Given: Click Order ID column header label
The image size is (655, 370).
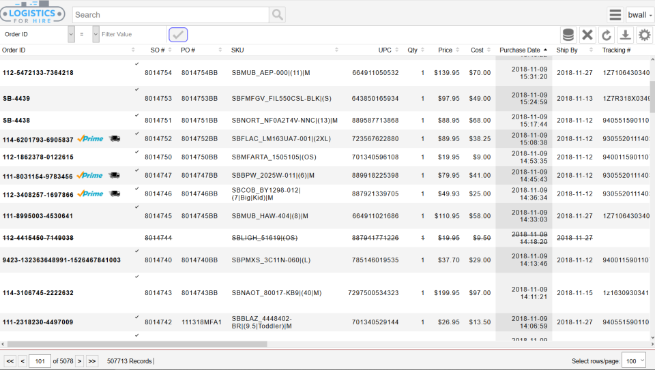Looking at the screenshot, I should [14, 50].
